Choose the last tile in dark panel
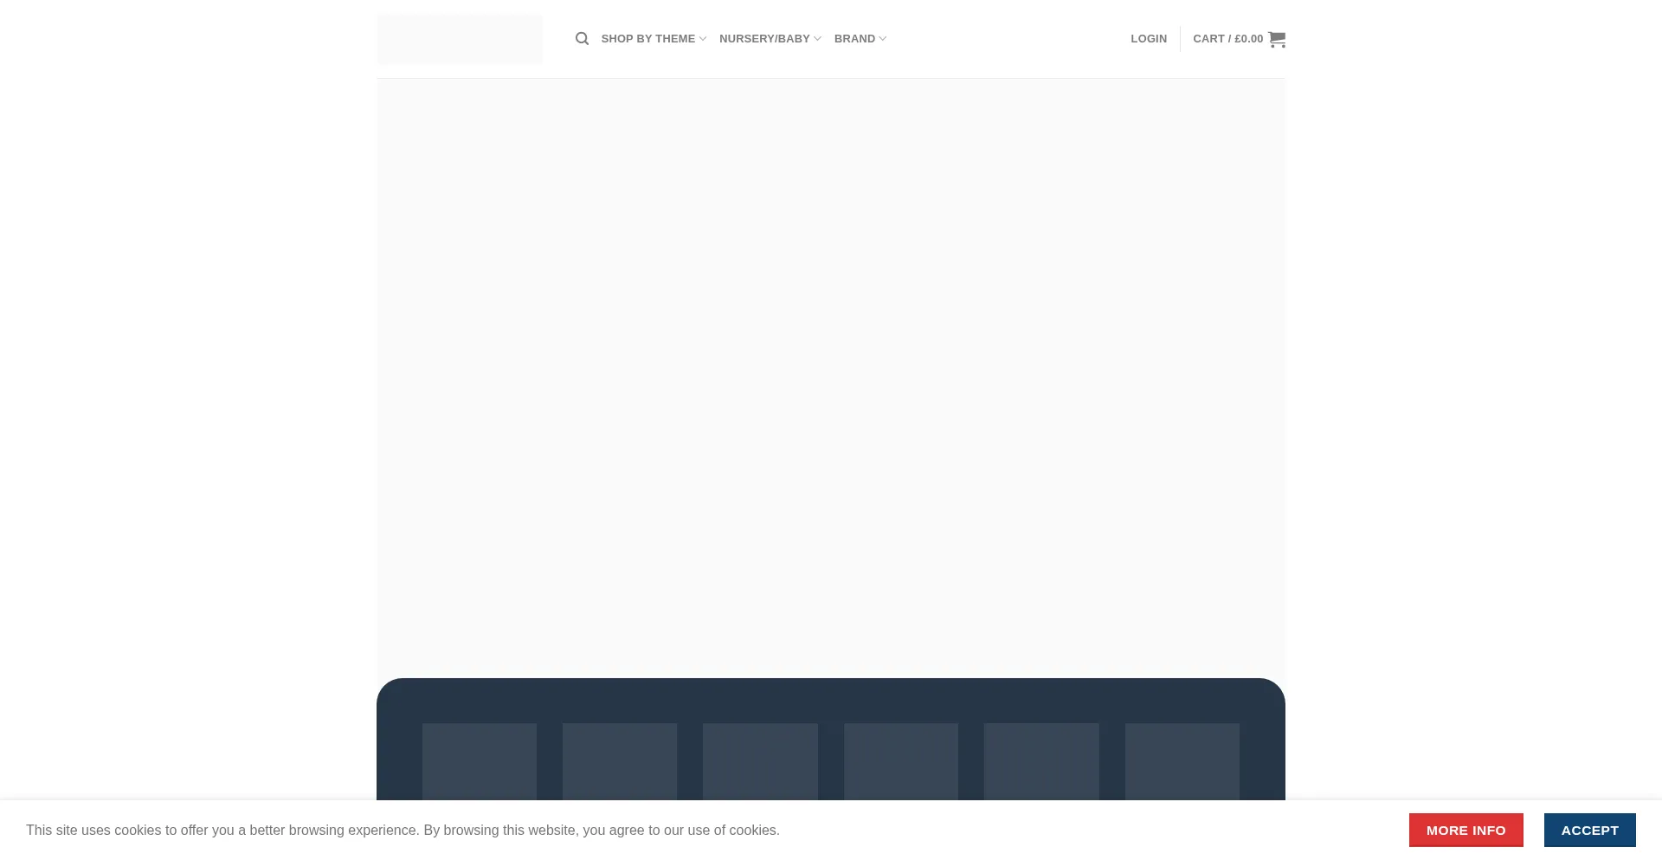 click(1182, 761)
